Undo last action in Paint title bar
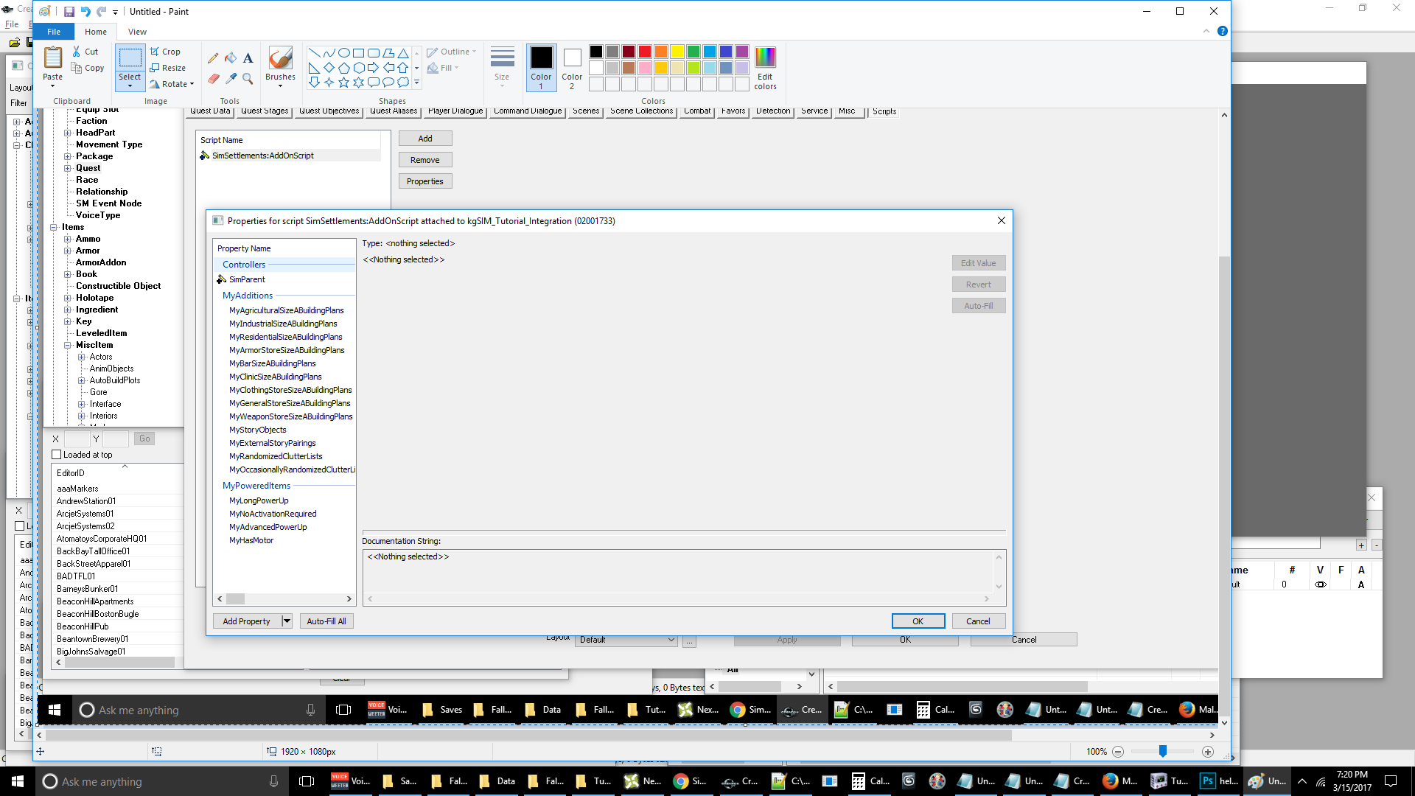Viewport: 1415px width, 796px height. (x=85, y=12)
